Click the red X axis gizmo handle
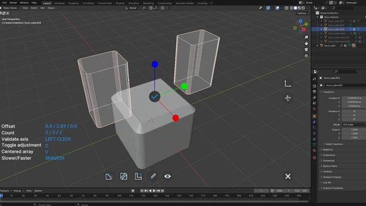The image size is (366, 206). (x=176, y=118)
